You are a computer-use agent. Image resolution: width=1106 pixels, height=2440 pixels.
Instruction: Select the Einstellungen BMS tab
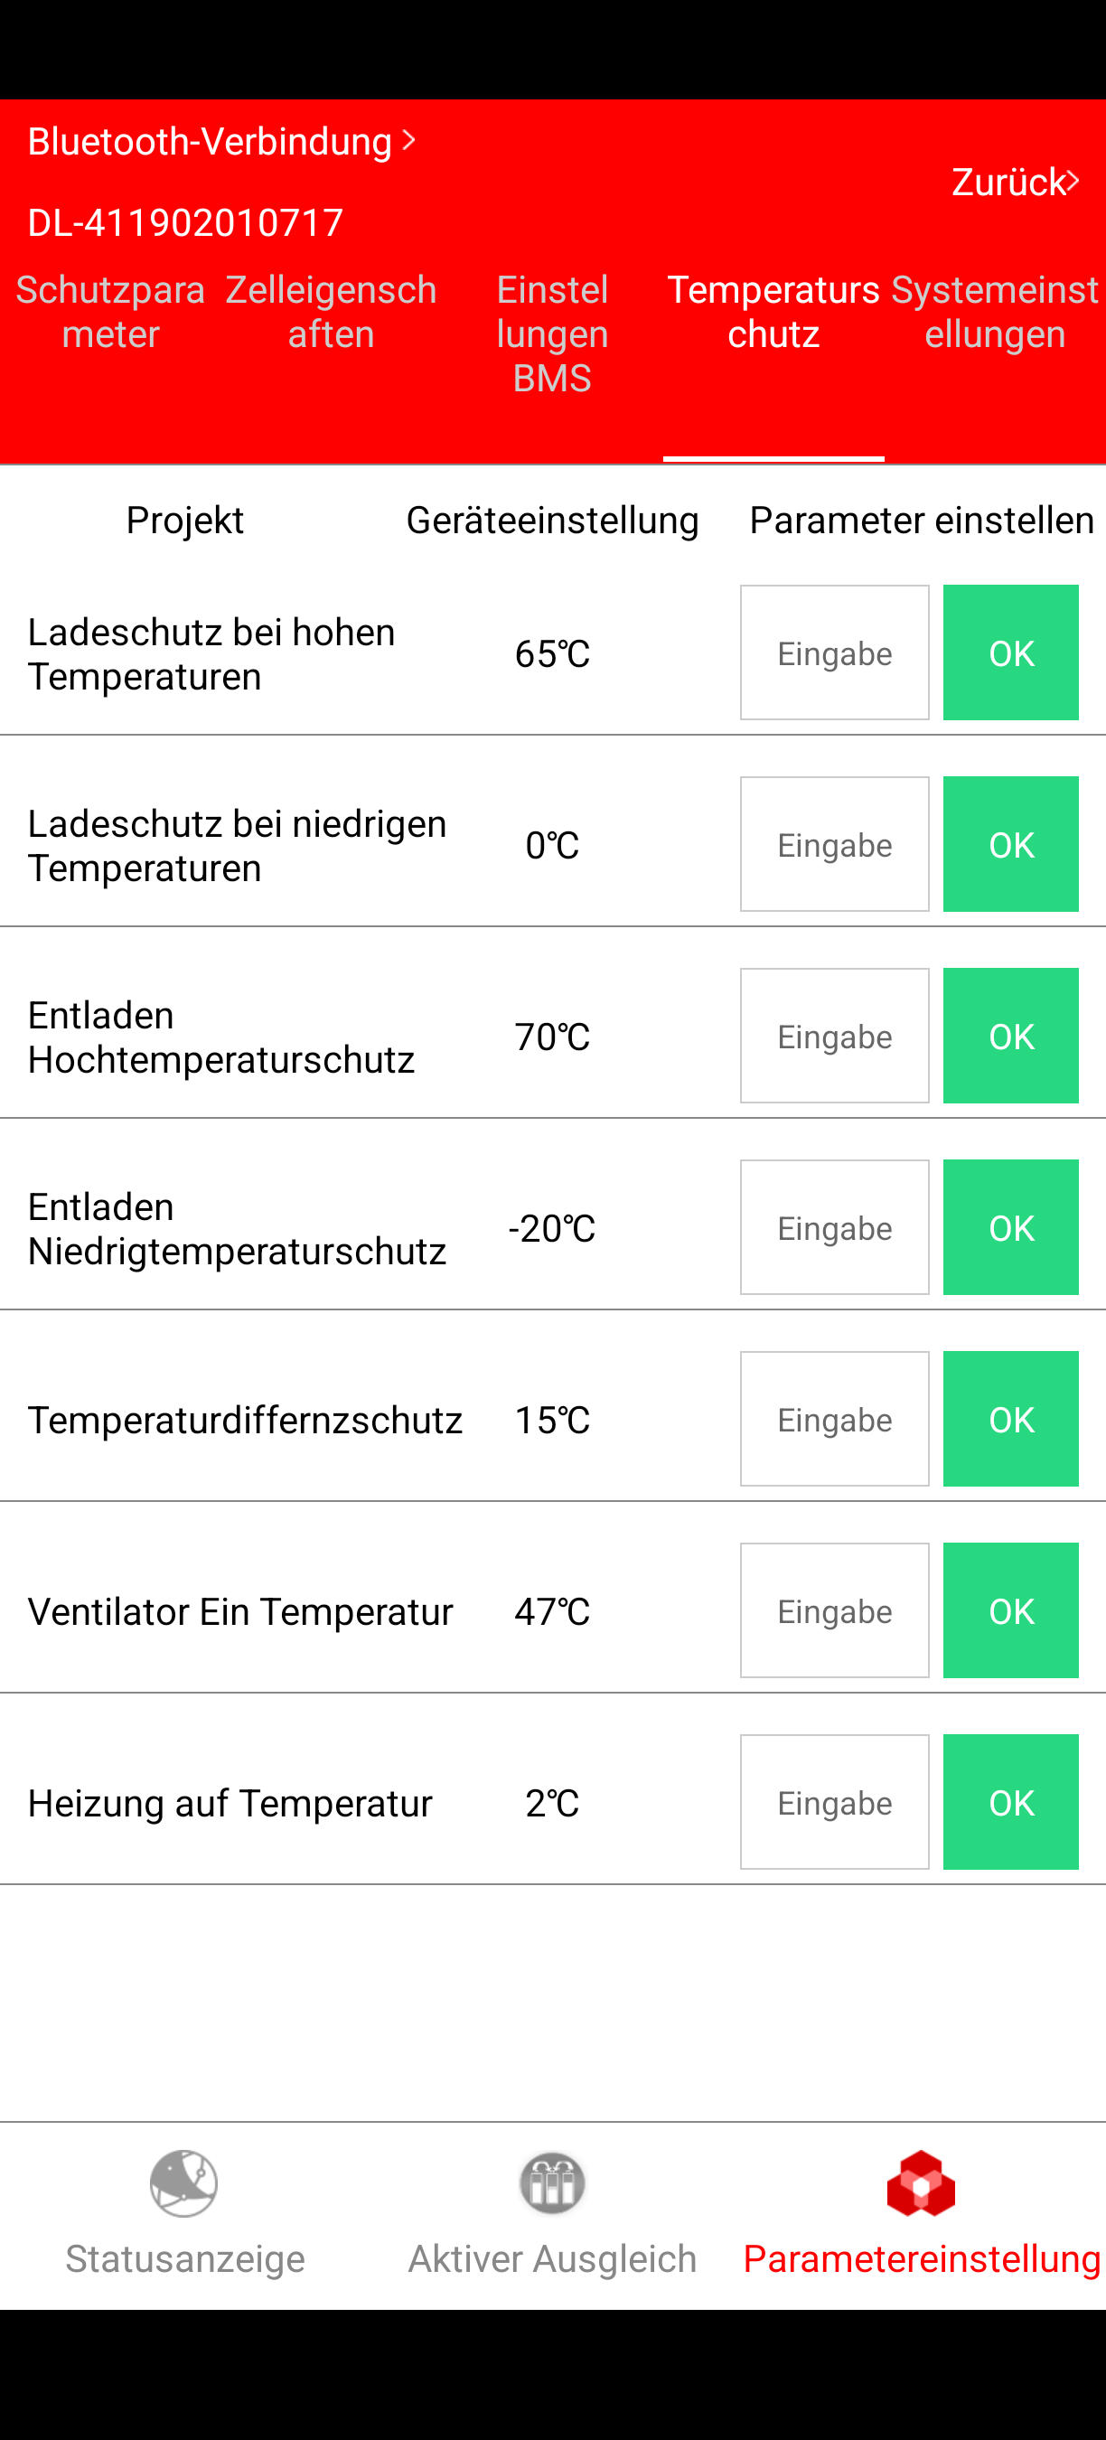point(552,333)
